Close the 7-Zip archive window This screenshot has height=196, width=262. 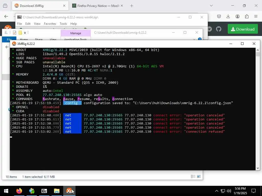[202, 17]
